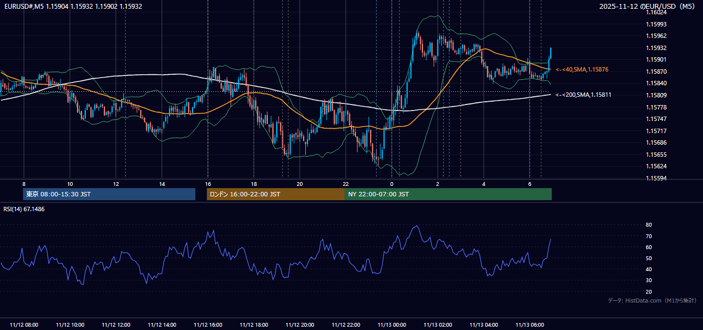Click the bottom time label 11/12 12:00
The height and width of the screenshot is (330, 703).
116,325
